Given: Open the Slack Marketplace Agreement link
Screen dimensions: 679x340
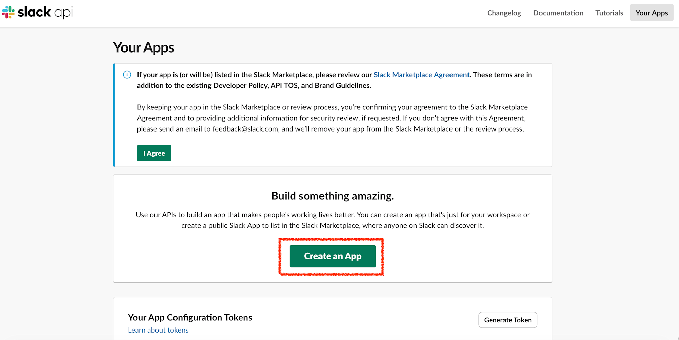Looking at the screenshot, I should 421,75.
